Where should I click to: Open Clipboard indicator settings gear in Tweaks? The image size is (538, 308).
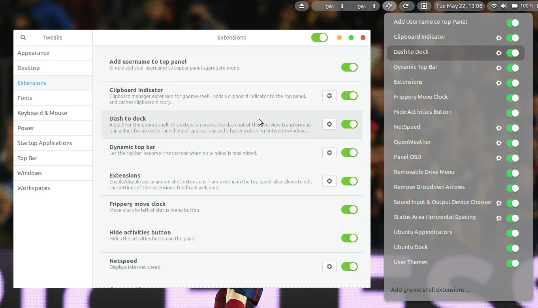[329, 96]
